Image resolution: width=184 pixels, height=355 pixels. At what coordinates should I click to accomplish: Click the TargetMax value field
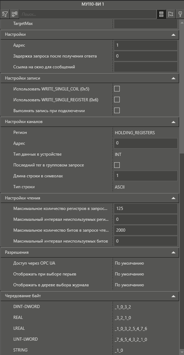(x=146, y=24)
